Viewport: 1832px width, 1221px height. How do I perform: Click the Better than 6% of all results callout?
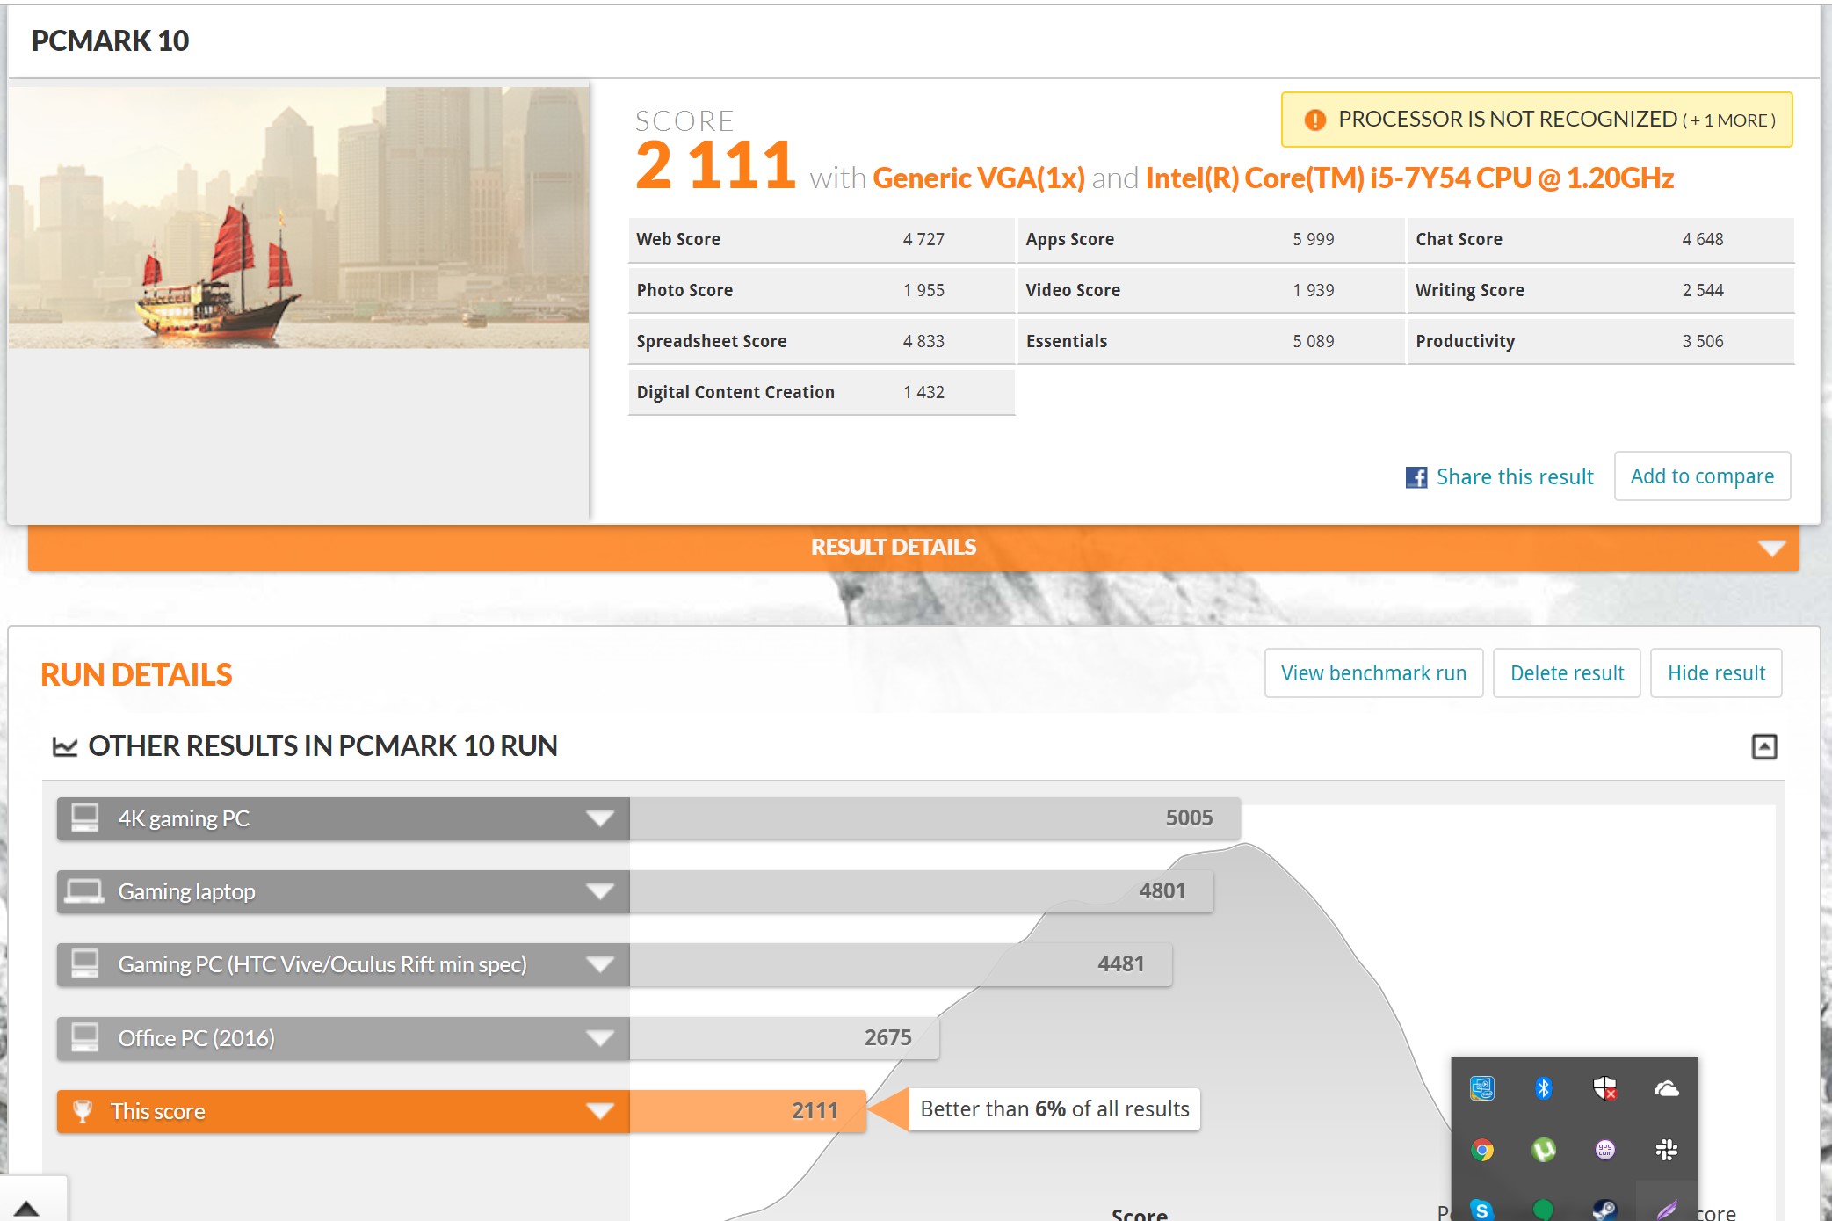1054,1109
